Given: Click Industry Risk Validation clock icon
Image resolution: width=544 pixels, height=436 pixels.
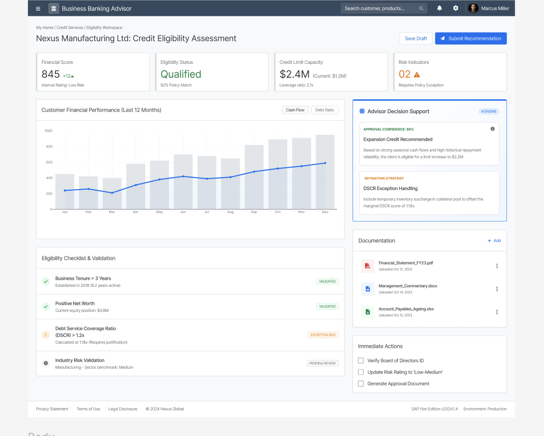Looking at the screenshot, I should [x=46, y=364].
